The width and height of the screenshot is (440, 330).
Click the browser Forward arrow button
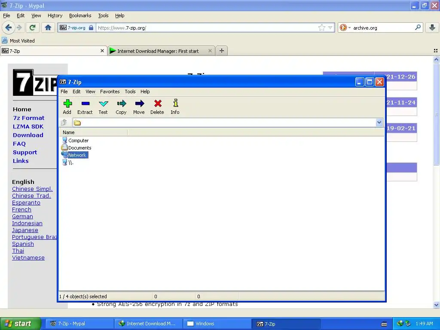(19, 27)
